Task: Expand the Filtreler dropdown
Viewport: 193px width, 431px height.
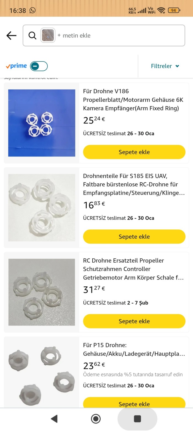Action: tap(165, 66)
